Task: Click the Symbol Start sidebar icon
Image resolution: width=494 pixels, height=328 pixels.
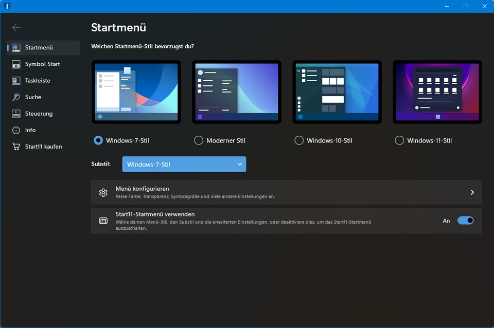Action: coord(15,64)
